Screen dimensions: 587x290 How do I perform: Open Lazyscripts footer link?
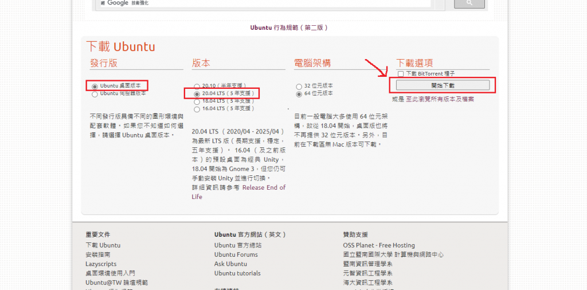tap(101, 264)
